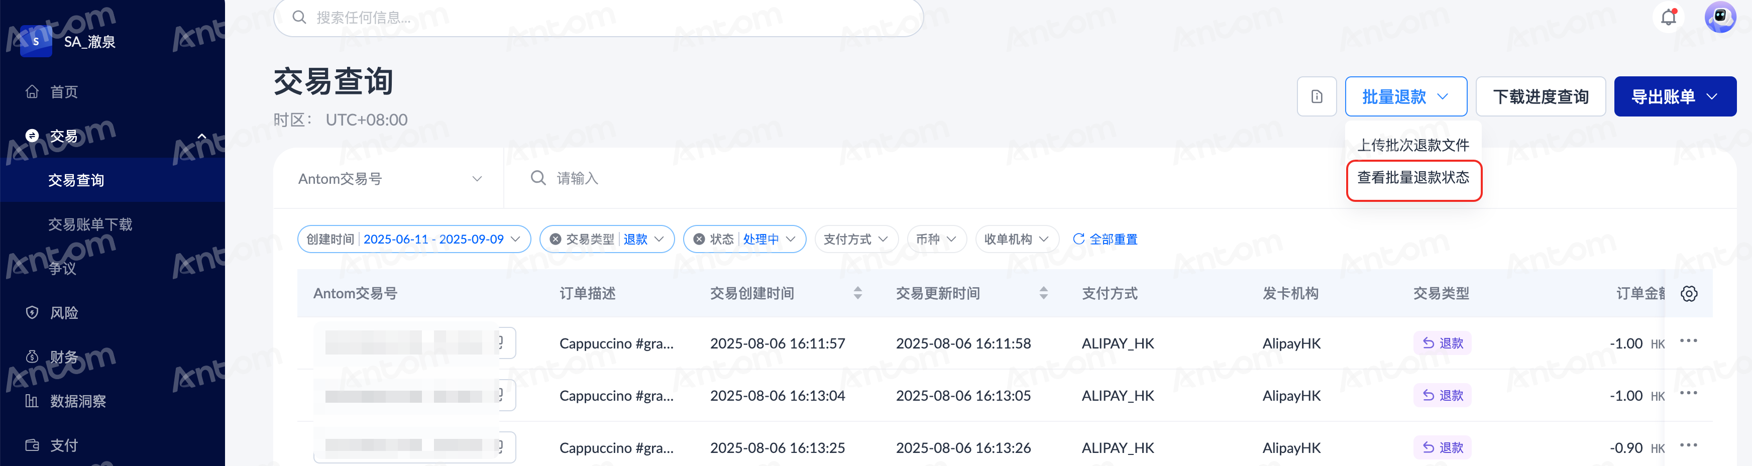Click the 交易类型 column header
Screen dimensions: 1752x466
[1441, 293]
